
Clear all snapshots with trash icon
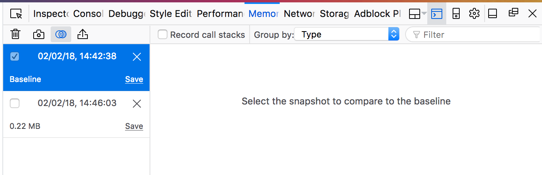pos(15,35)
